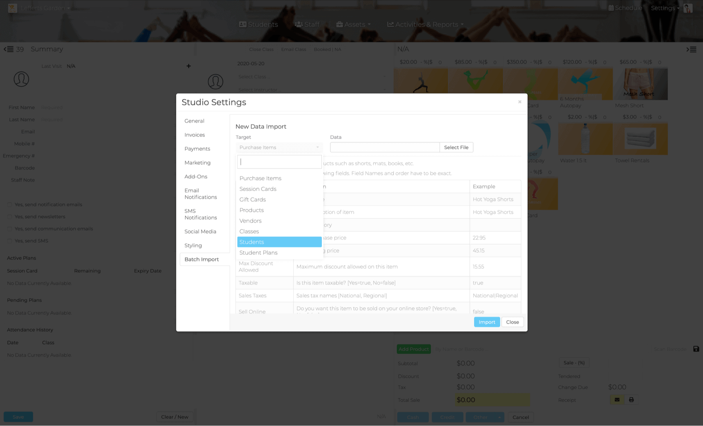Click the user avatar in the header

(x=688, y=8)
